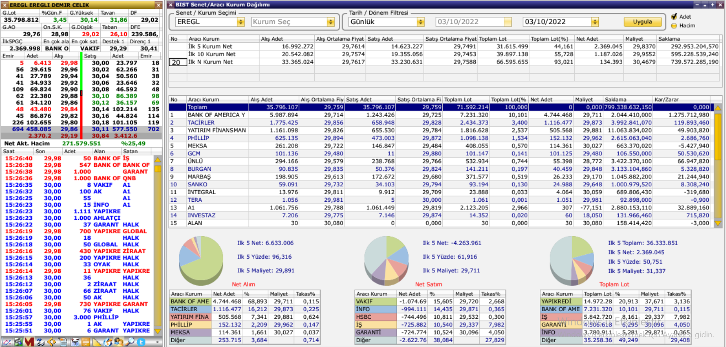Click the table calculator icon in bottom toolbar
Viewport: 726px width, 347px height.
tap(75, 342)
